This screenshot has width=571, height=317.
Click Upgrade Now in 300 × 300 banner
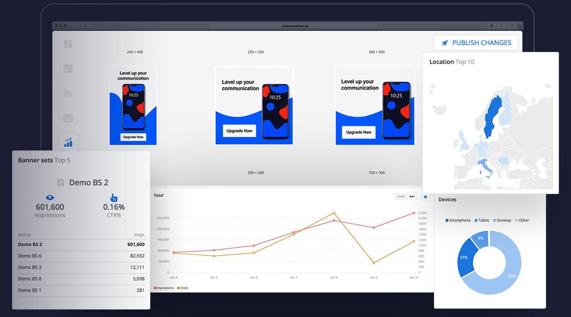pyautogui.click(x=359, y=132)
